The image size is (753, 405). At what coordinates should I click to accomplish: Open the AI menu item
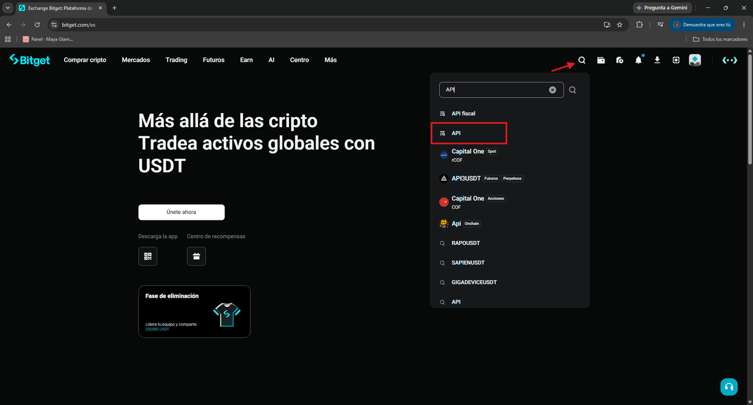tap(272, 60)
